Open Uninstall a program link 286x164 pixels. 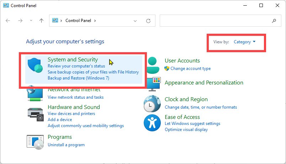pos(66,145)
